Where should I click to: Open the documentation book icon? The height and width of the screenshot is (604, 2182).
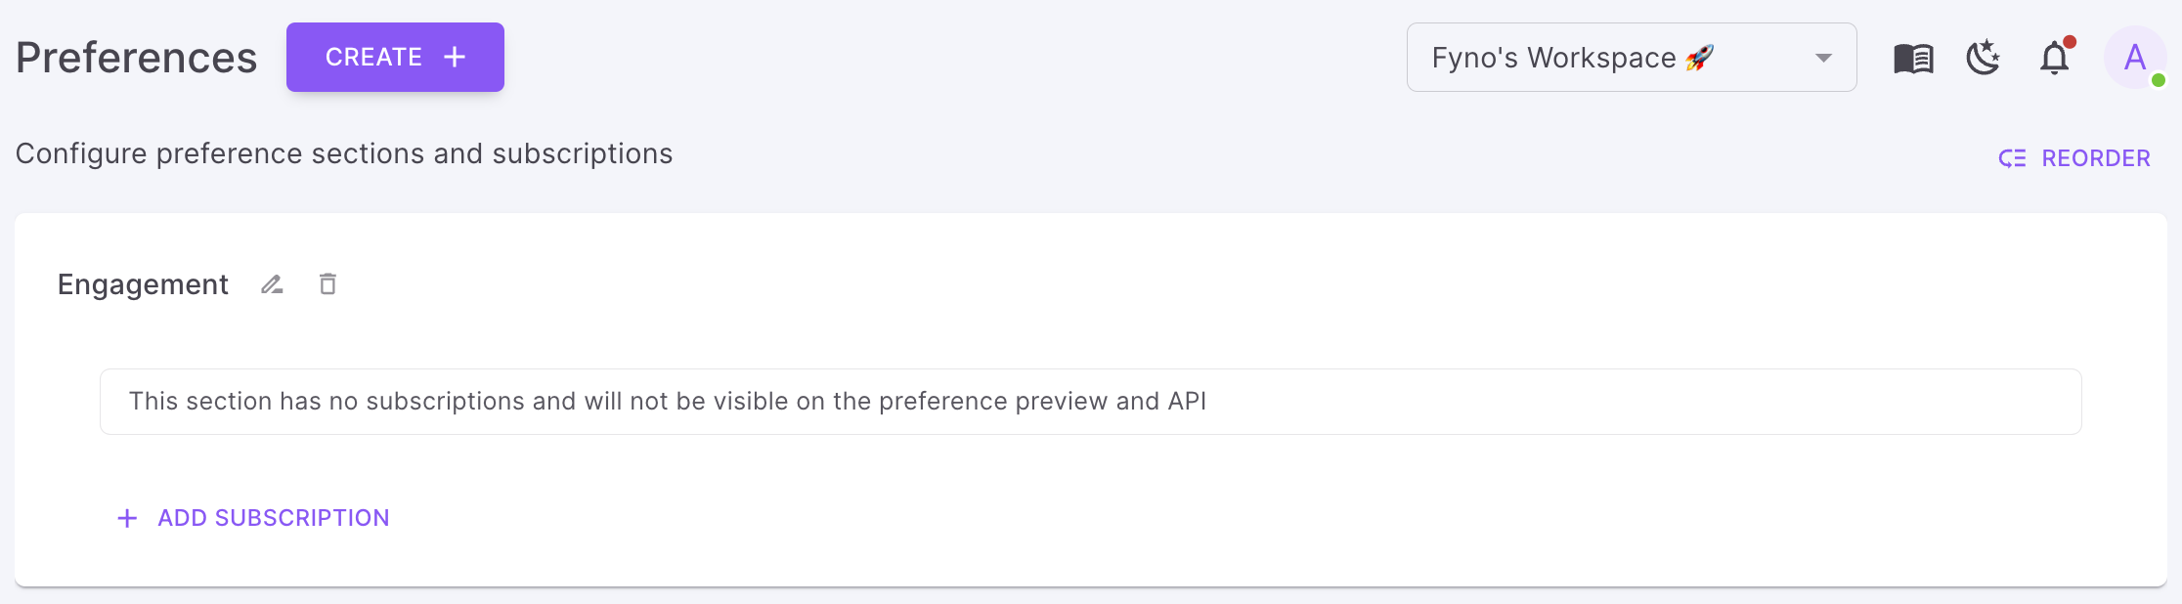pyautogui.click(x=1913, y=59)
